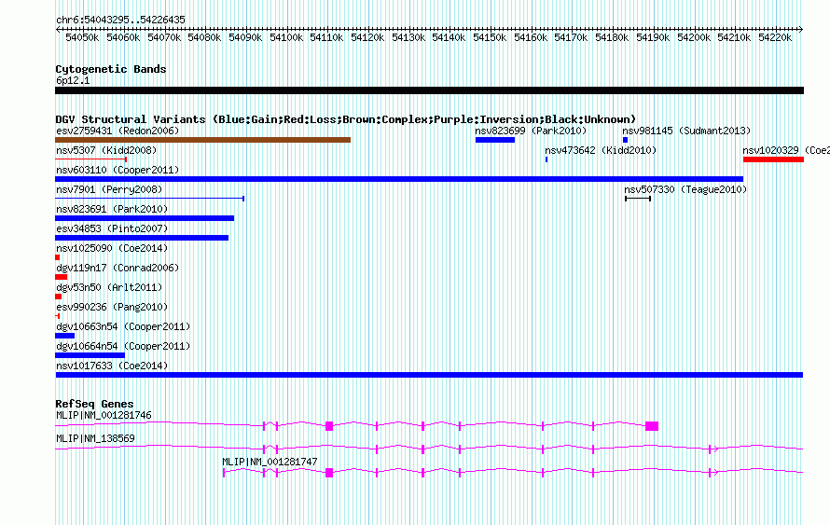Click the thin red nsv5307 loss bar
The image size is (830, 525).
tap(91, 159)
